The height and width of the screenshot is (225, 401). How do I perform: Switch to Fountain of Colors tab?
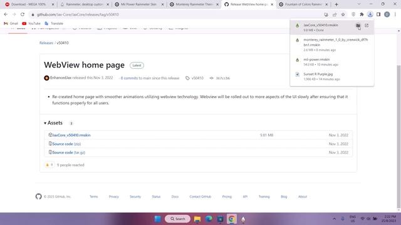303,4
